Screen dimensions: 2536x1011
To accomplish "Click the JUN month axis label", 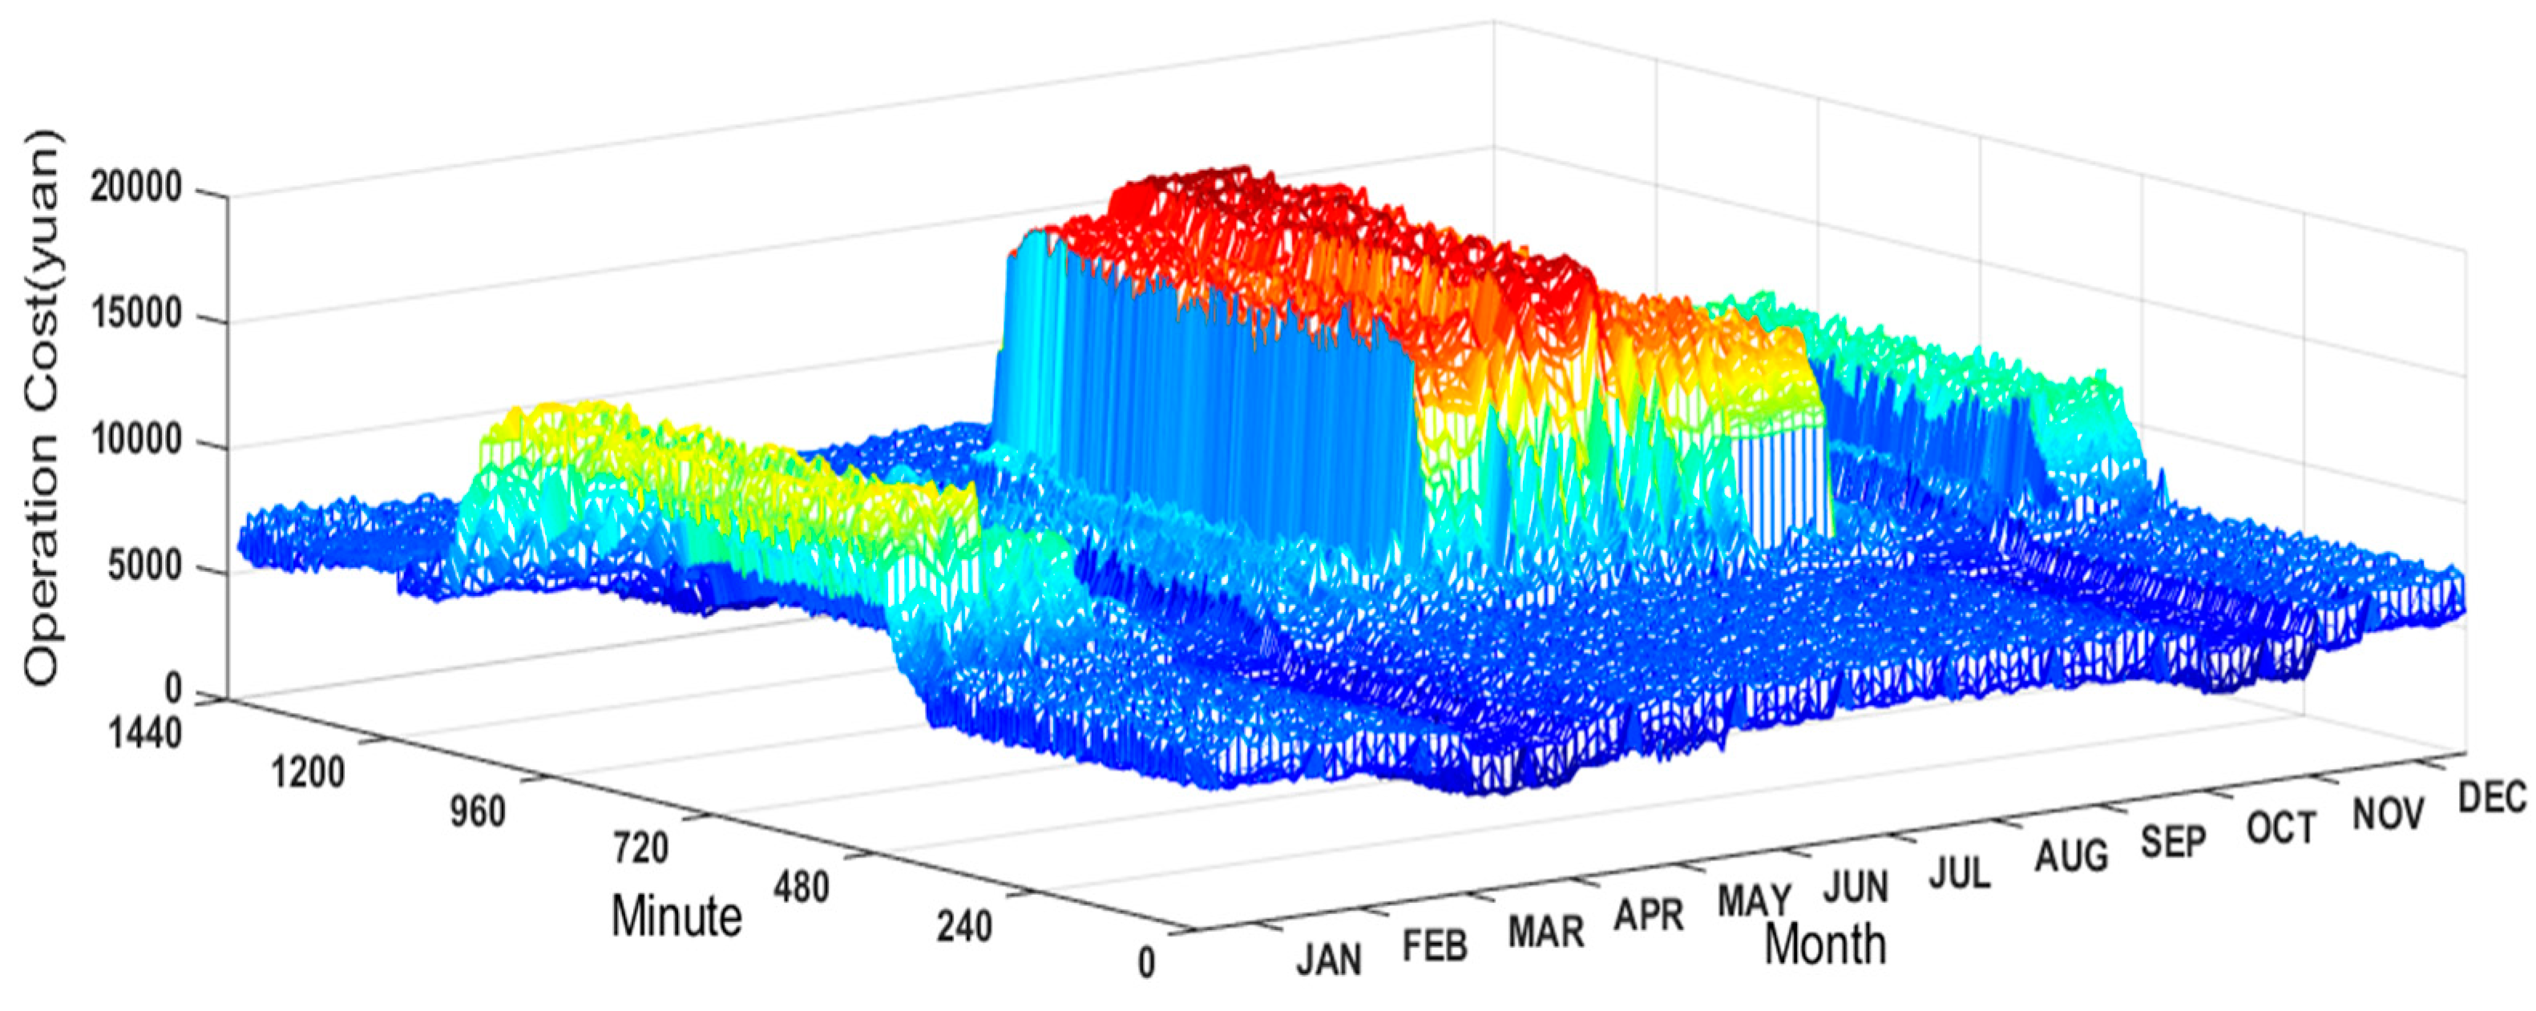I will point(1856,888).
